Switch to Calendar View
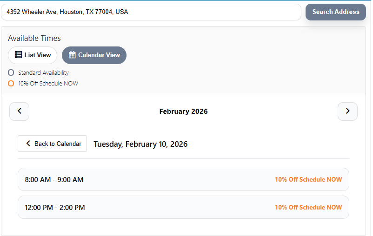Image resolution: width=373 pixels, height=236 pixels. pyautogui.click(x=94, y=55)
